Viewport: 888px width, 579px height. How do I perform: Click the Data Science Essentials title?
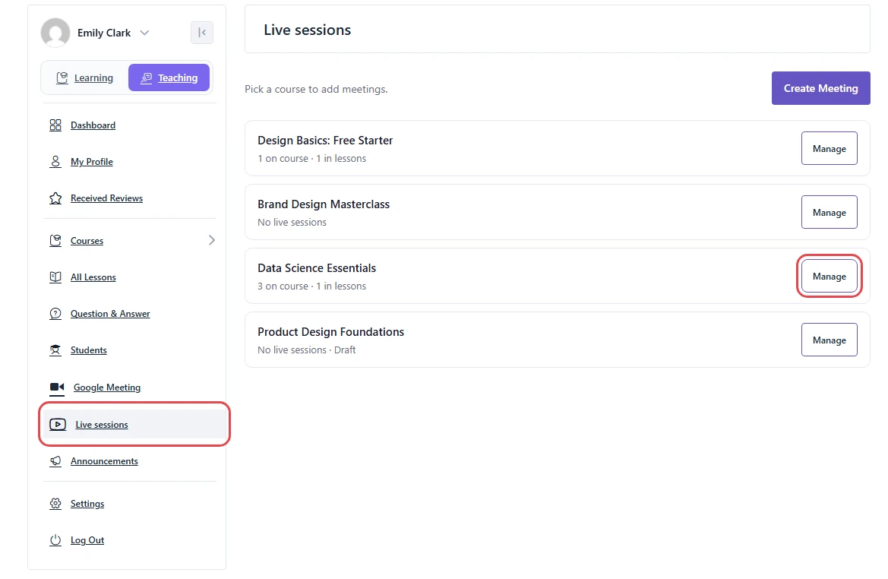tap(317, 268)
